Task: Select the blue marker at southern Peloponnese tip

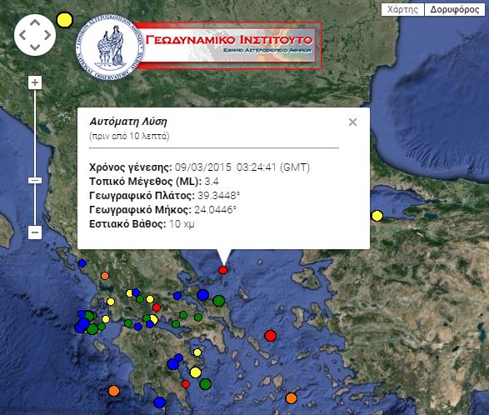Action: (x=160, y=402)
